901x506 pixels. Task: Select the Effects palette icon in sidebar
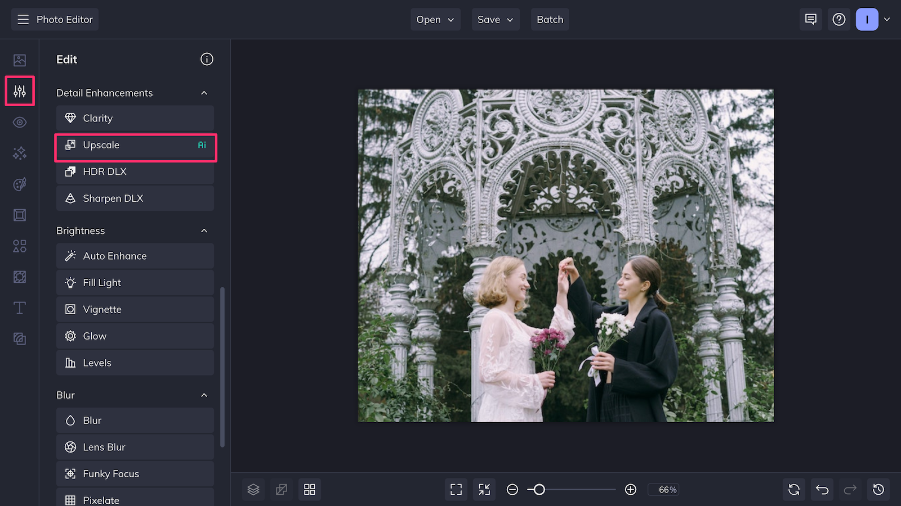coord(19,184)
